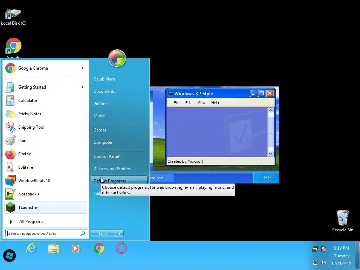The image size is (360, 270).
Task: Click the colorful flag tray icon
Action: [x=315, y=249]
